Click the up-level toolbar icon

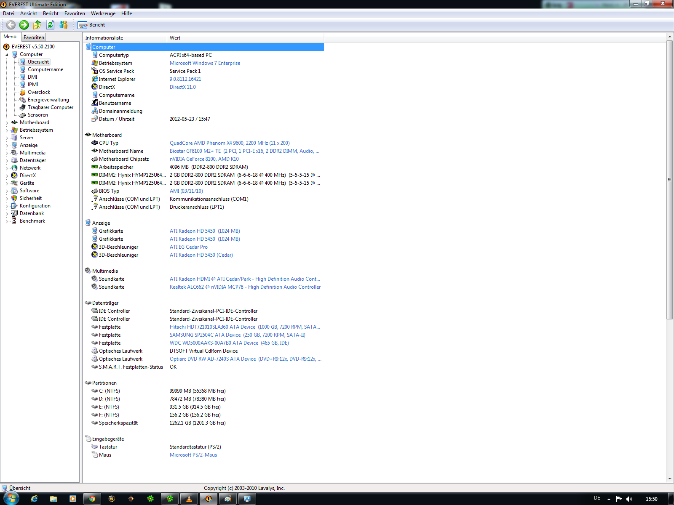(x=37, y=25)
